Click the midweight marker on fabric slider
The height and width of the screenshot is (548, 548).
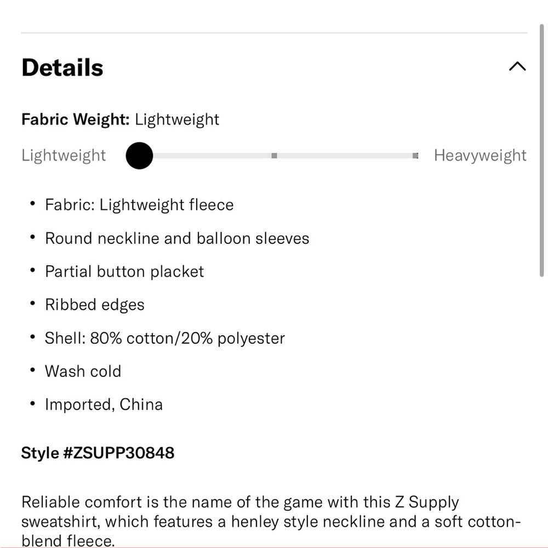(x=275, y=156)
